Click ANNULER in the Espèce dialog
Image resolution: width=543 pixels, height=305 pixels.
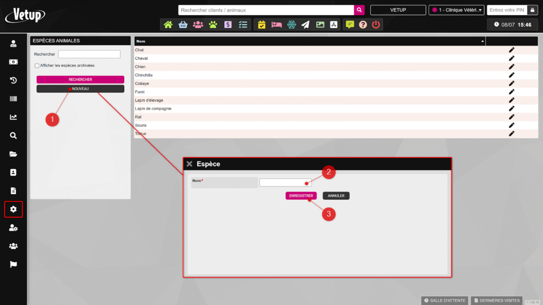point(336,195)
